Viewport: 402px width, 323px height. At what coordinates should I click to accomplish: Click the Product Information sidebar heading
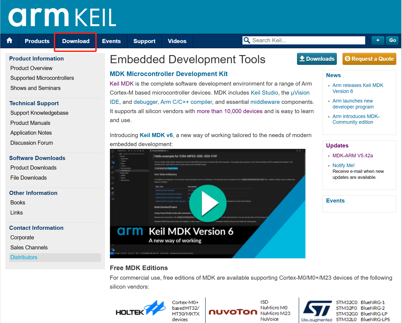[36, 59]
